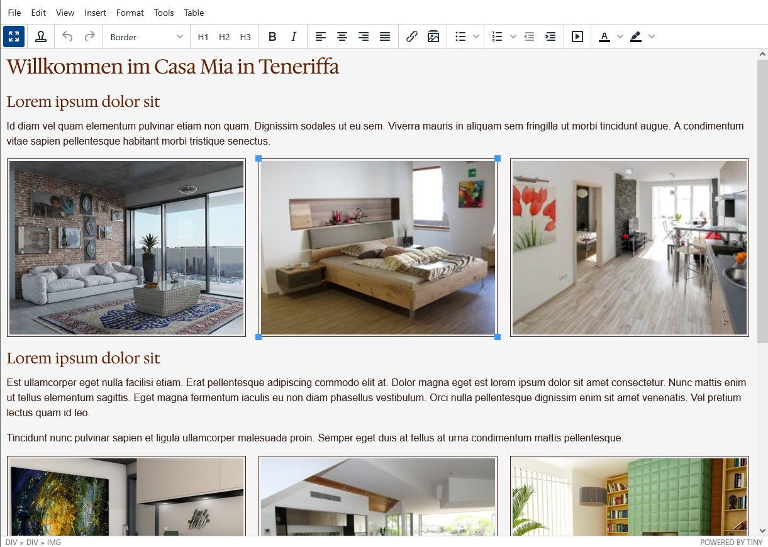Open the Table menu

click(x=194, y=13)
